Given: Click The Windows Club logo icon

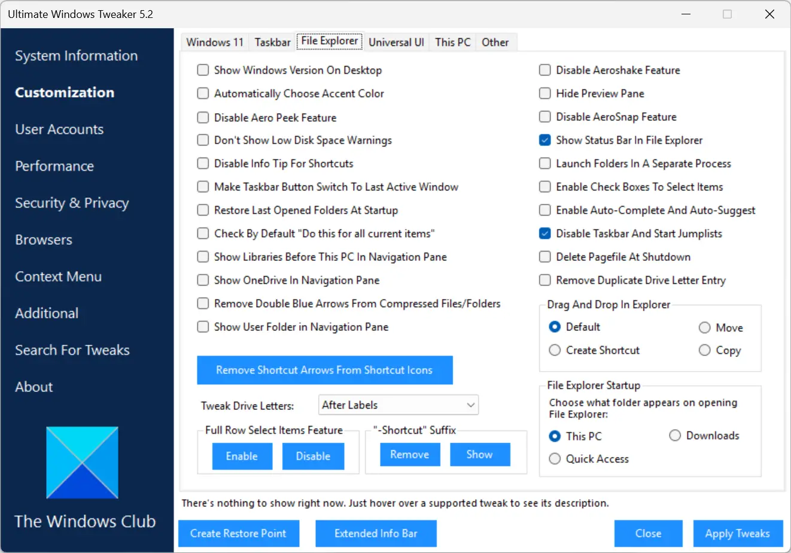Looking at the screenshot, I should tap(82, 463).
